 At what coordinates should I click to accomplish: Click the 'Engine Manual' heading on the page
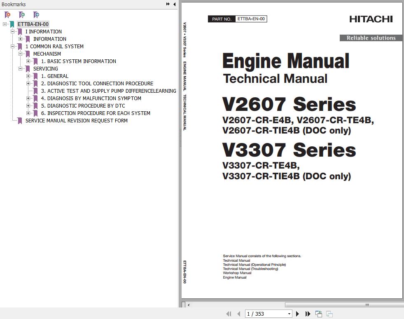[286, 61]
